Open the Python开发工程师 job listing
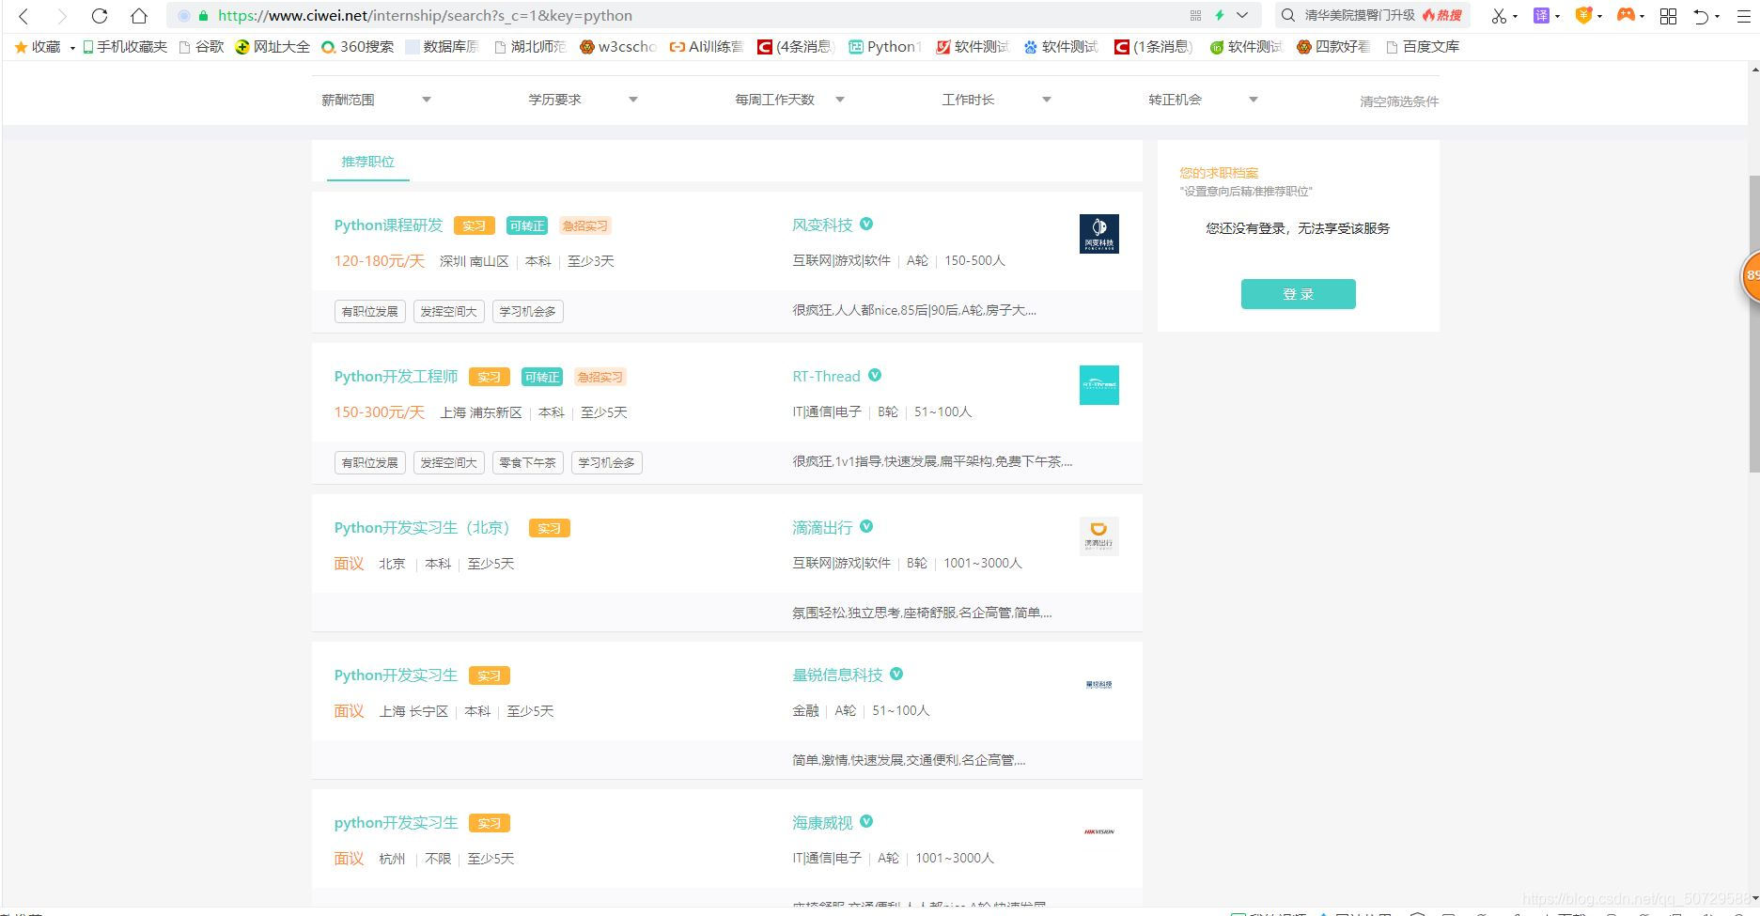Viewport: 1760px width, 916px height. tap(396, 377)
